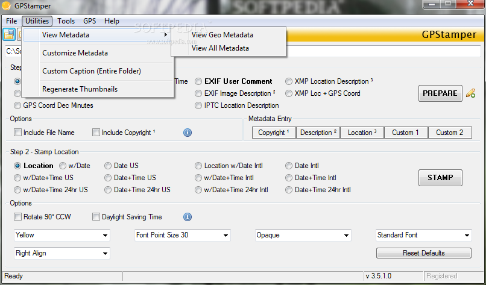The image size is (486, 285).
Task: Click the Registered status label
Action: point(441,276)
